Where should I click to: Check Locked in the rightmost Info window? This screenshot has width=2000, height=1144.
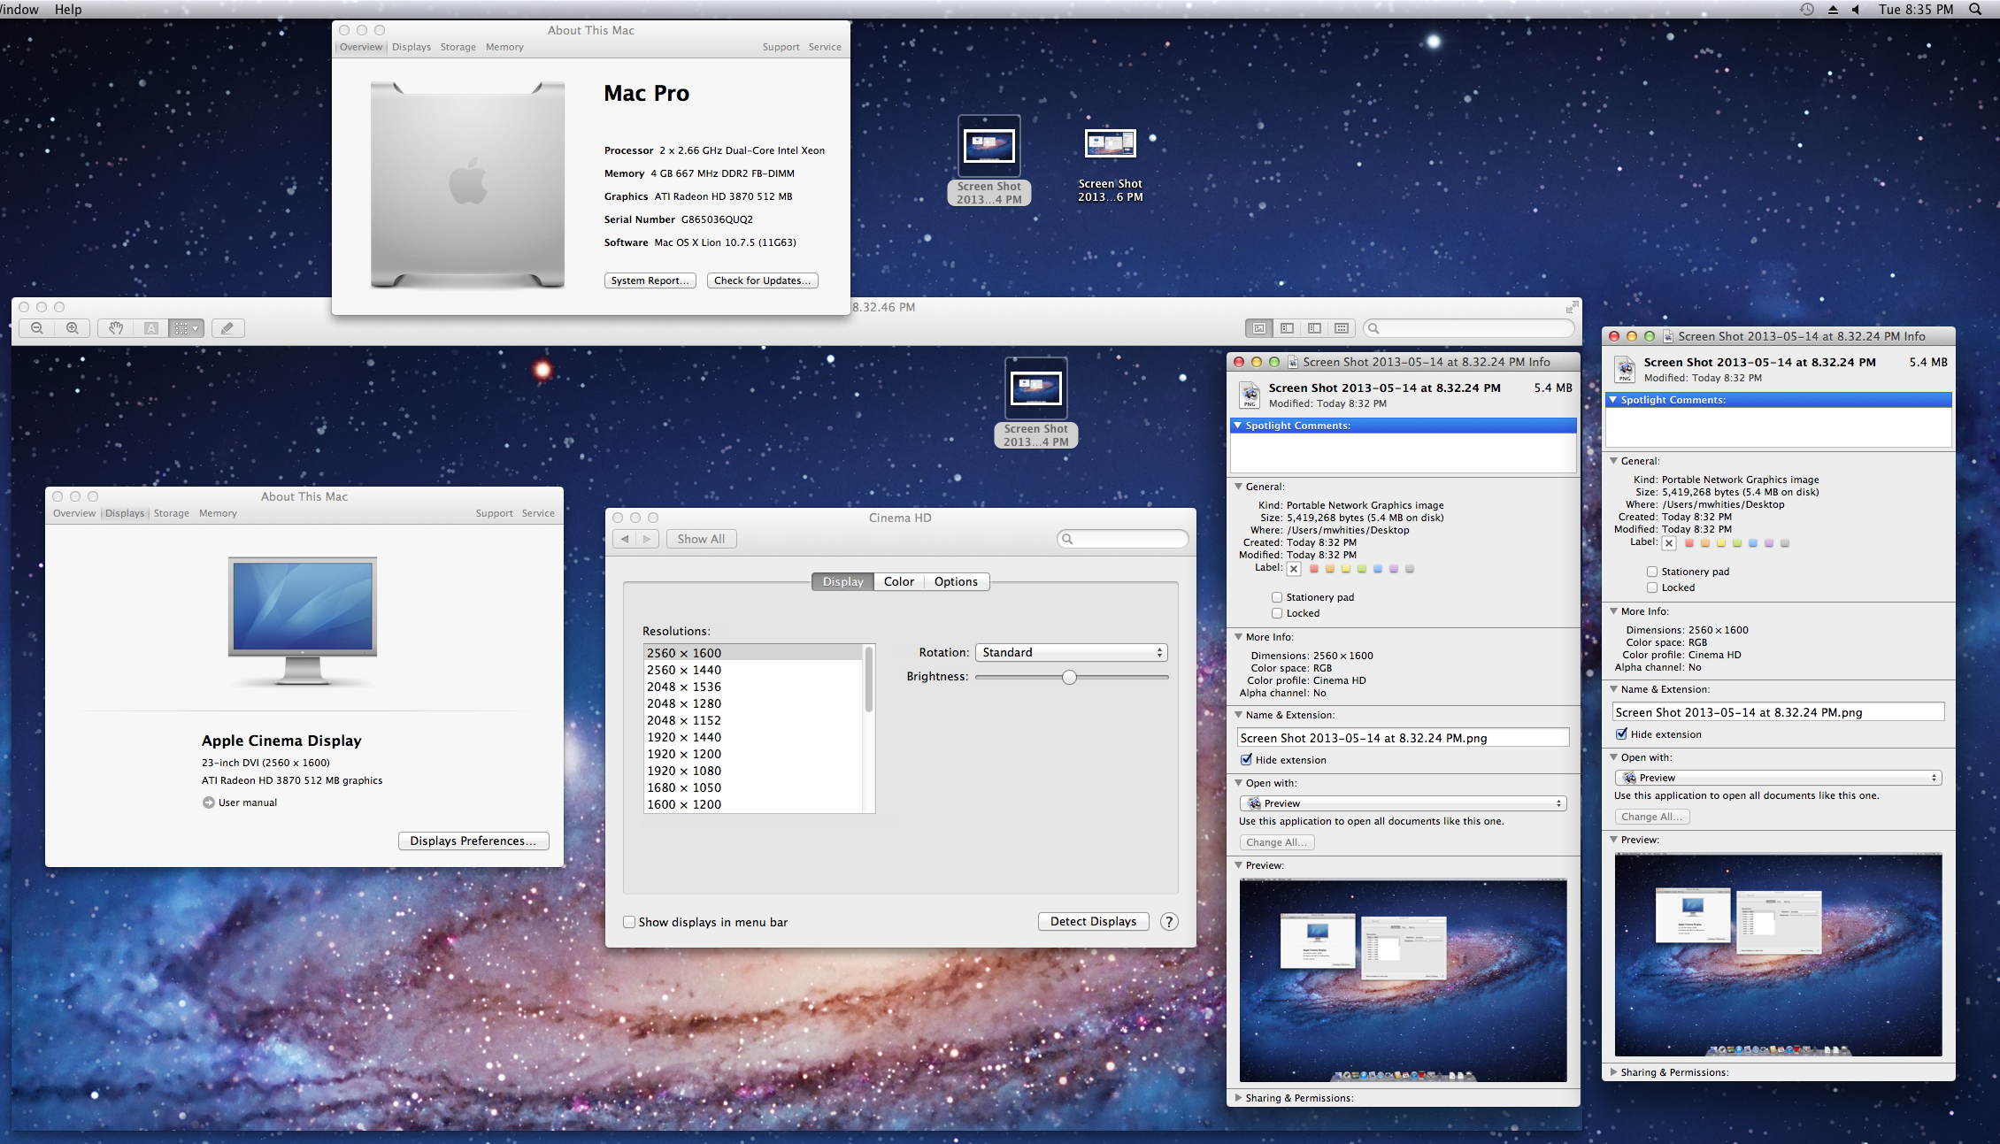[1652, 587]
